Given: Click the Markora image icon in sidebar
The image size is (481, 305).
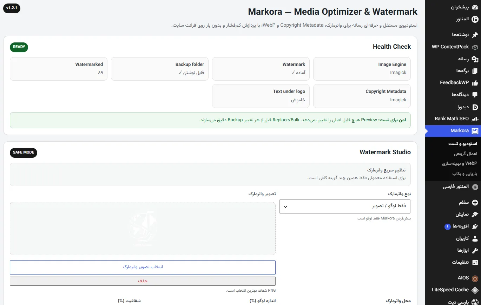Looking at the screenshot, I should 475,131.
